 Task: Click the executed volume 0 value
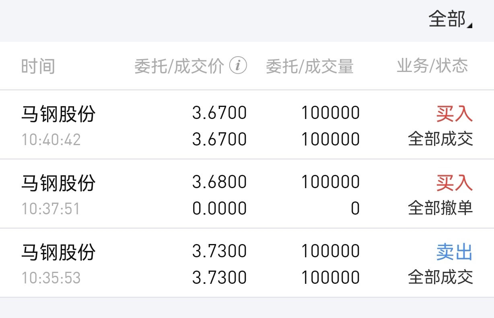(355, 209)
